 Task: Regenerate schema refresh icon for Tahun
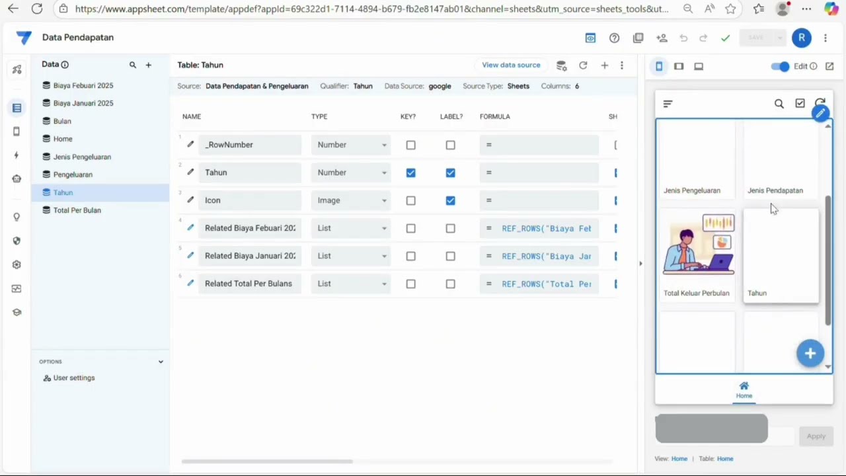tap(583, 65)
